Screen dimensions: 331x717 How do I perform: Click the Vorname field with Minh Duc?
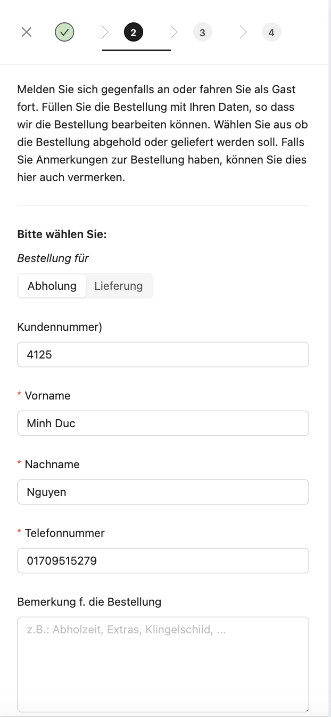(163, 423)
